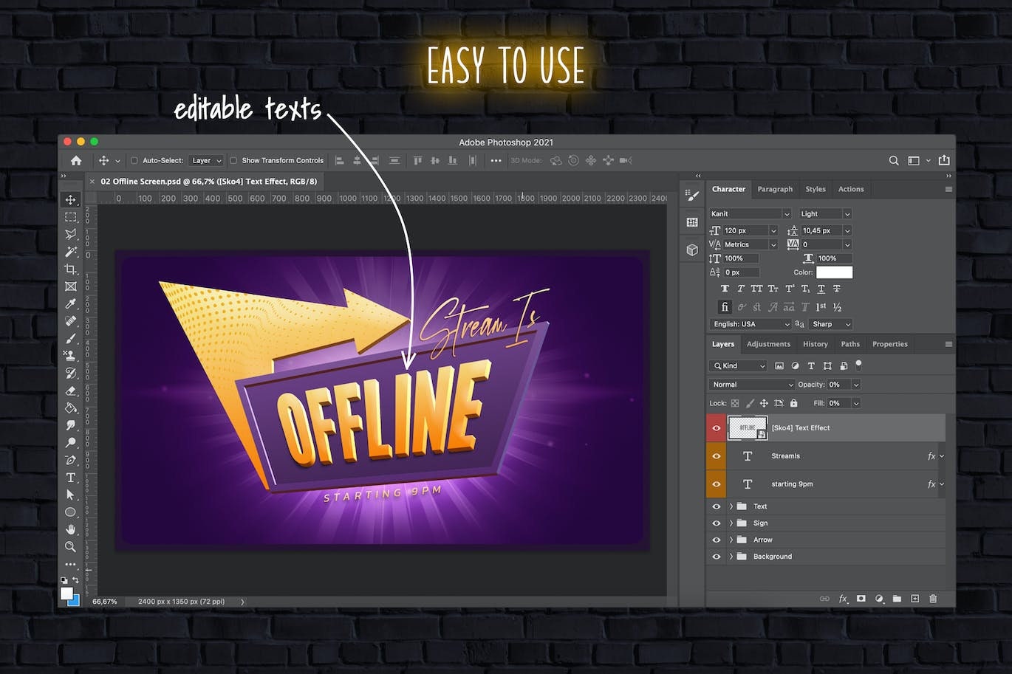Select the Eyedropper tool

coord(71,303)
